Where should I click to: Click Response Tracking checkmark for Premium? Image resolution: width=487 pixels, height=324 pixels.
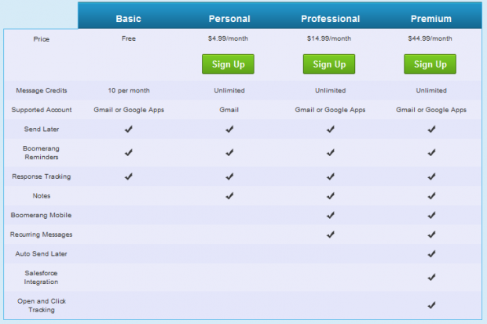(431, 177)
